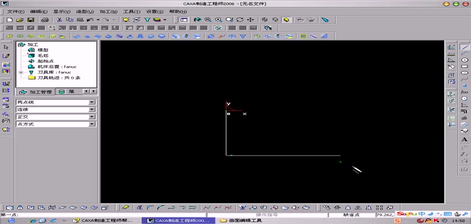Select the text 'A' tool in right panel
This screenshot has height=224, width=471.
point(465,140)
